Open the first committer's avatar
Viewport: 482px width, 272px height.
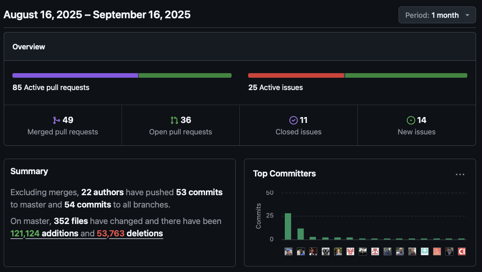click(x=288, y=251)
